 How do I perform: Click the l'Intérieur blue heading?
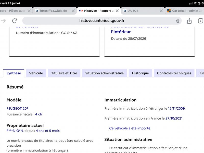121,32
